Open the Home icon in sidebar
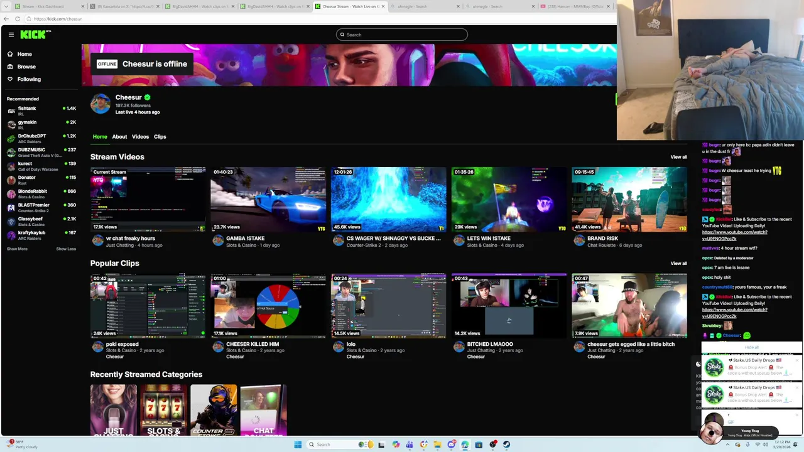The width and height of the screenshot is (804, 452). click(x=10, y=54)
